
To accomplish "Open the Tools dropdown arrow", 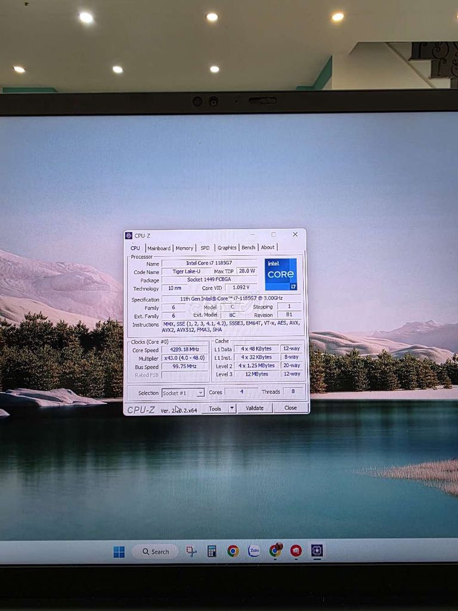I will tap(232, 408).
